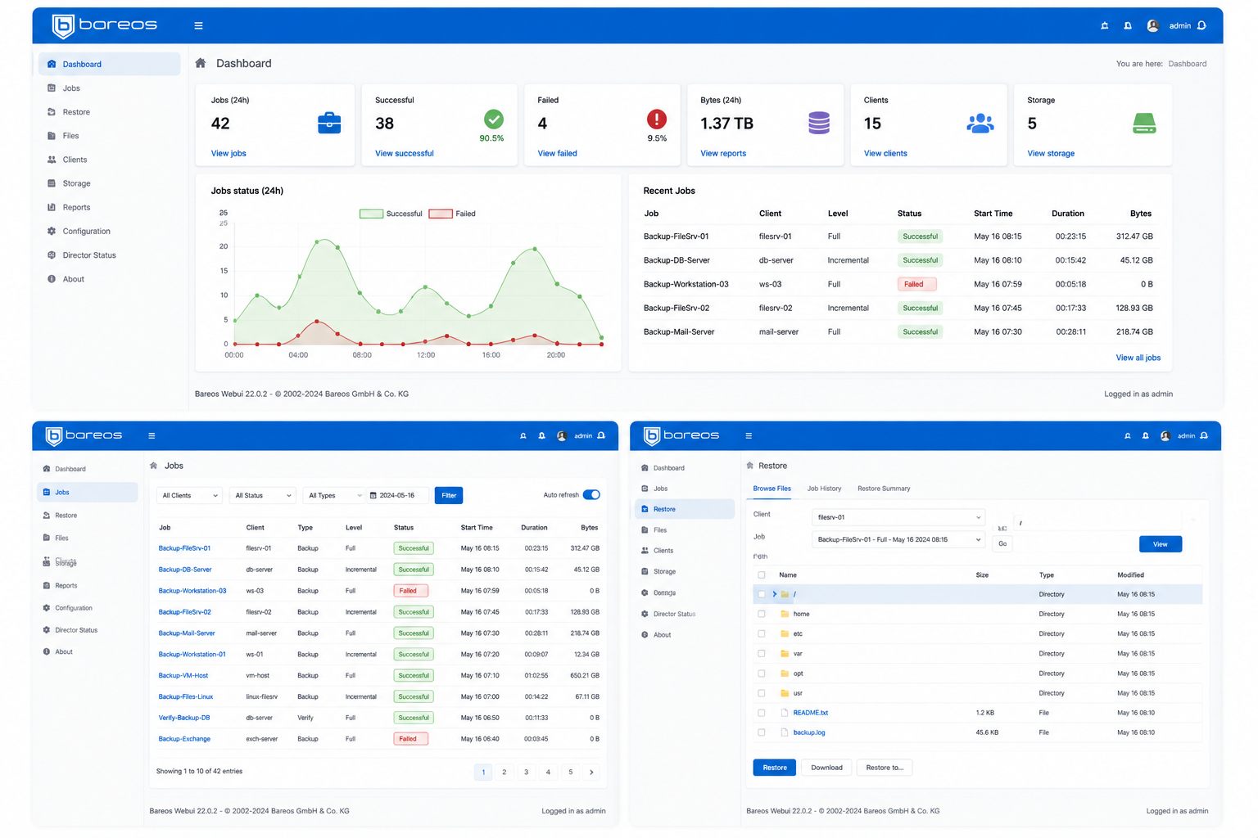Click the Configuration gear icon in Dashboard window sidebar

tap(52, 232)
